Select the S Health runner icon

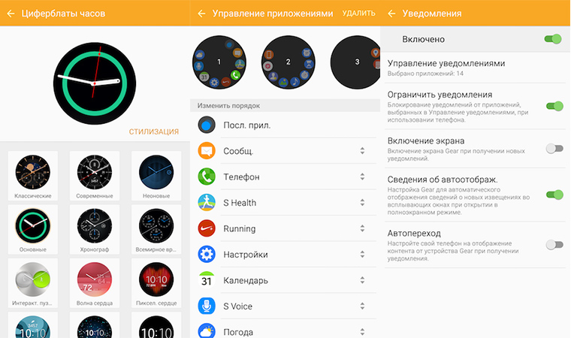pyautogui.click(x=207, y=203)
